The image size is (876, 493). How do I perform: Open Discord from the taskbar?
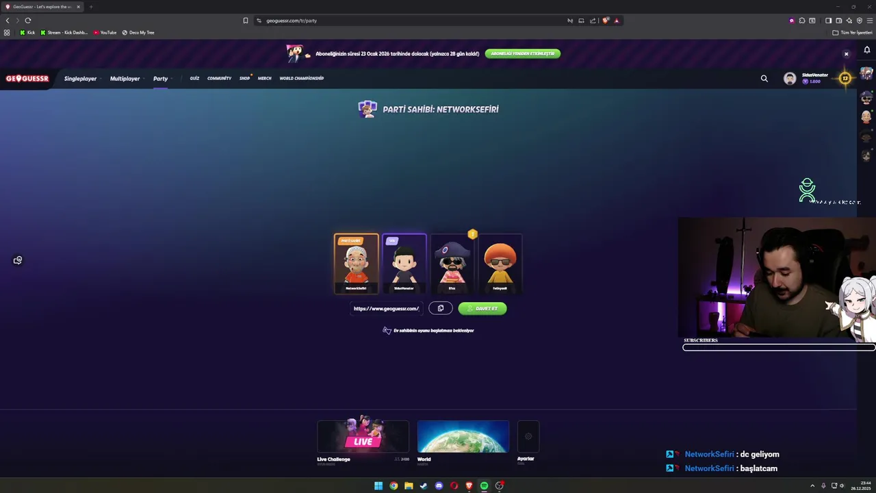coord(439,485)
